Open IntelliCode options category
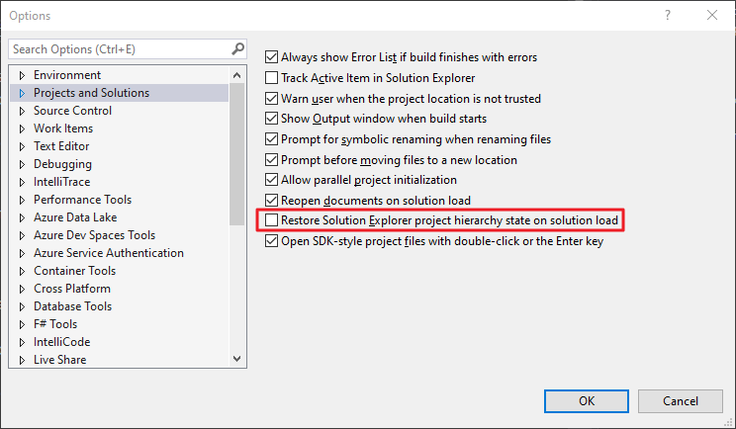The image size is (736, 429). [61, 342]
